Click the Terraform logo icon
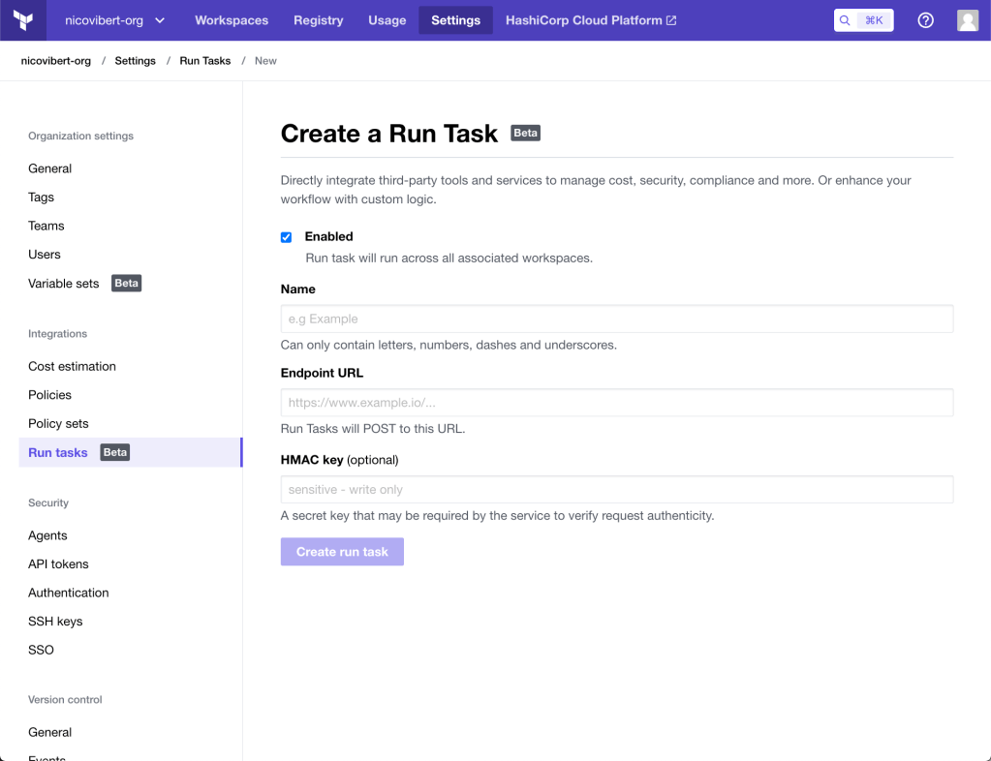 23,20
